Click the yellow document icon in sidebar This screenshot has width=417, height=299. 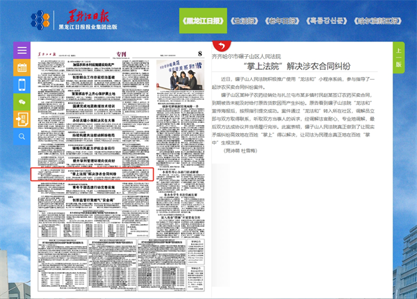[x=22, y=119]
